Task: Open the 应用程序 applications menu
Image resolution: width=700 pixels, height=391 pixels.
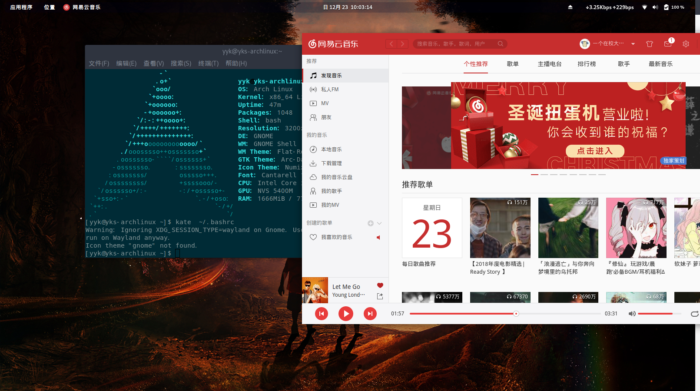Action: (x=21, y=7)
